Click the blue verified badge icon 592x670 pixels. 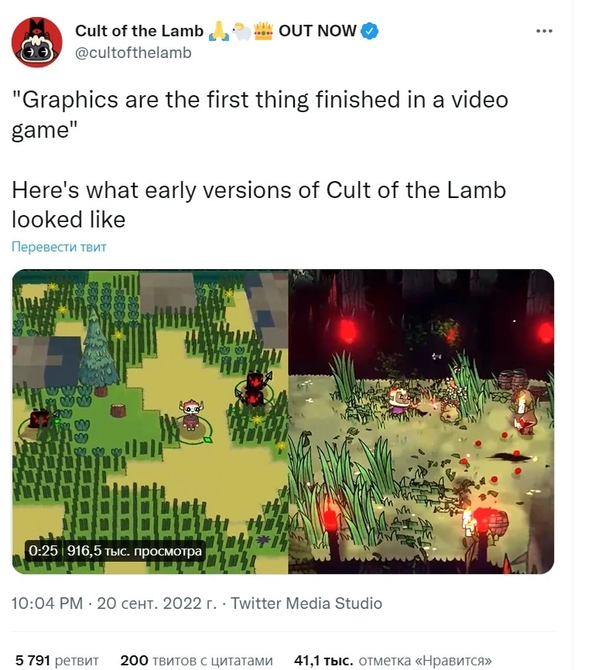tap(370, 31)
